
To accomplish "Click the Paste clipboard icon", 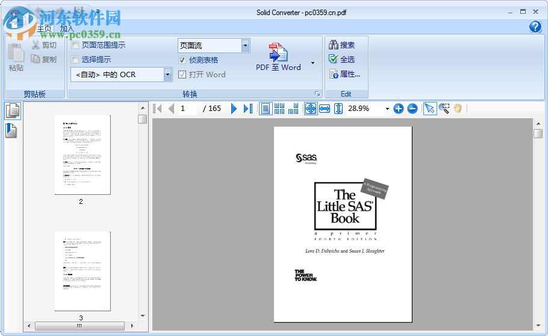I will pos(16,52).
